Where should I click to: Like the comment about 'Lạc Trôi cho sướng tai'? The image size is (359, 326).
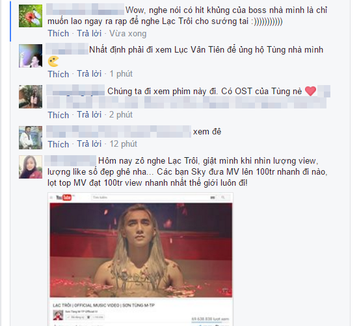(x=59, y=33)
